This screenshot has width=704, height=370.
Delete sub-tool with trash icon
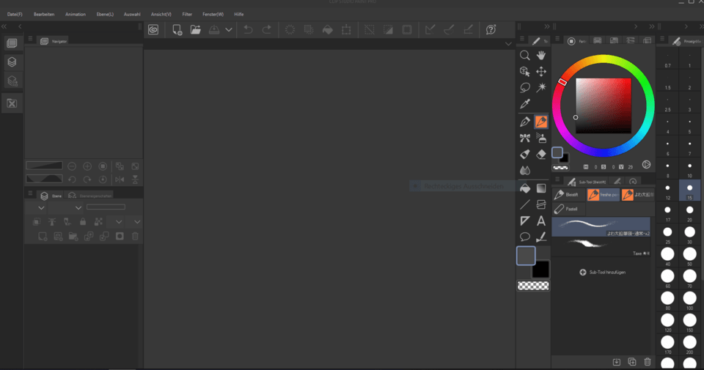point(647,361)
